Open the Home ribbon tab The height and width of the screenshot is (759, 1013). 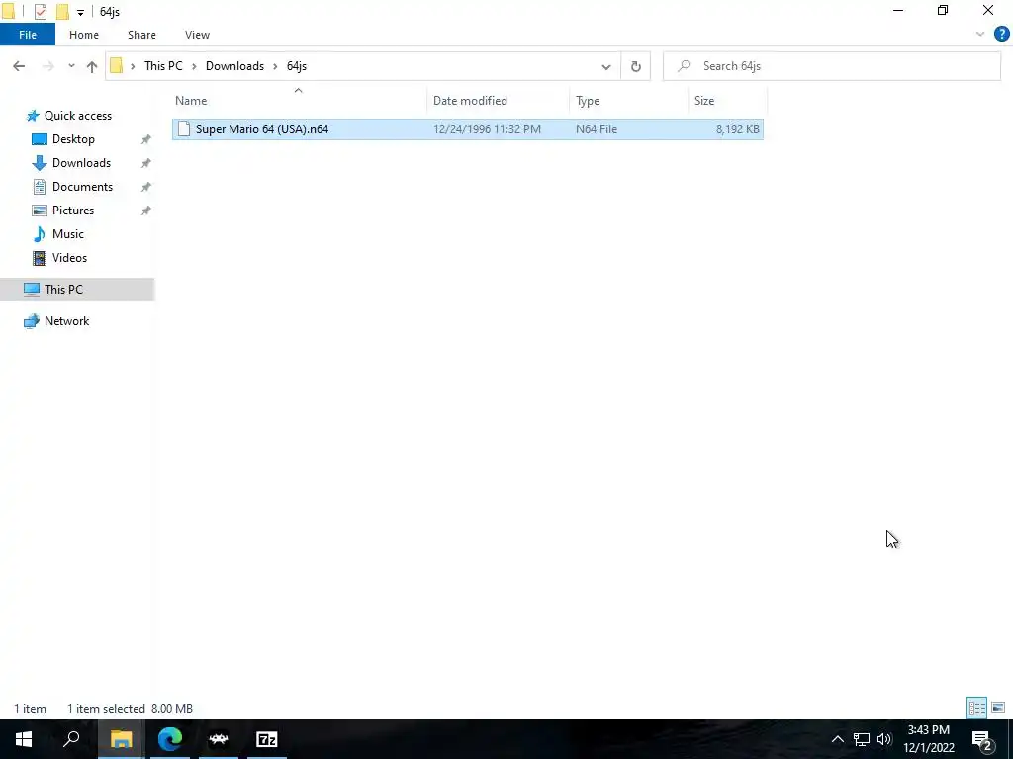click(84, 35)
